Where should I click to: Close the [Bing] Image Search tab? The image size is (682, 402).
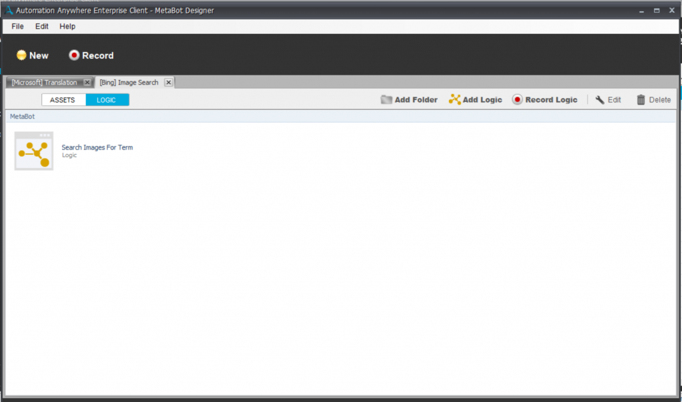(169, 82)
